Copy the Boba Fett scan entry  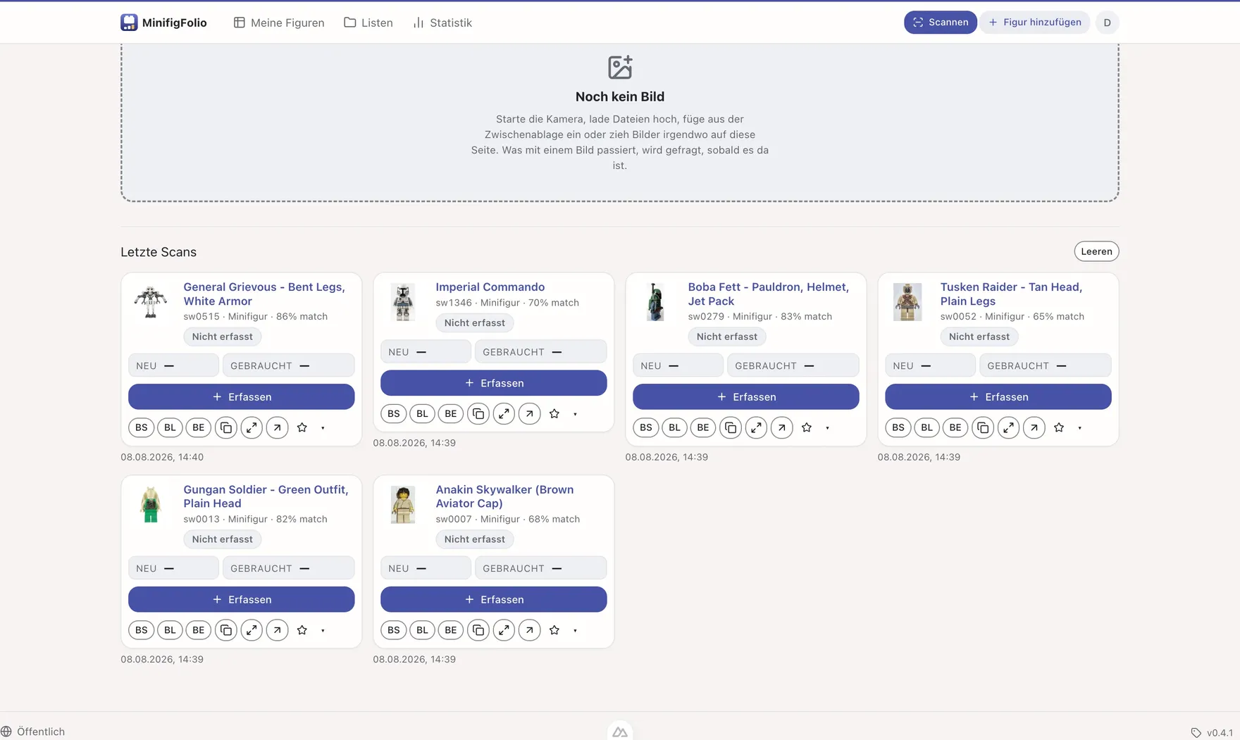coord(731,427)
